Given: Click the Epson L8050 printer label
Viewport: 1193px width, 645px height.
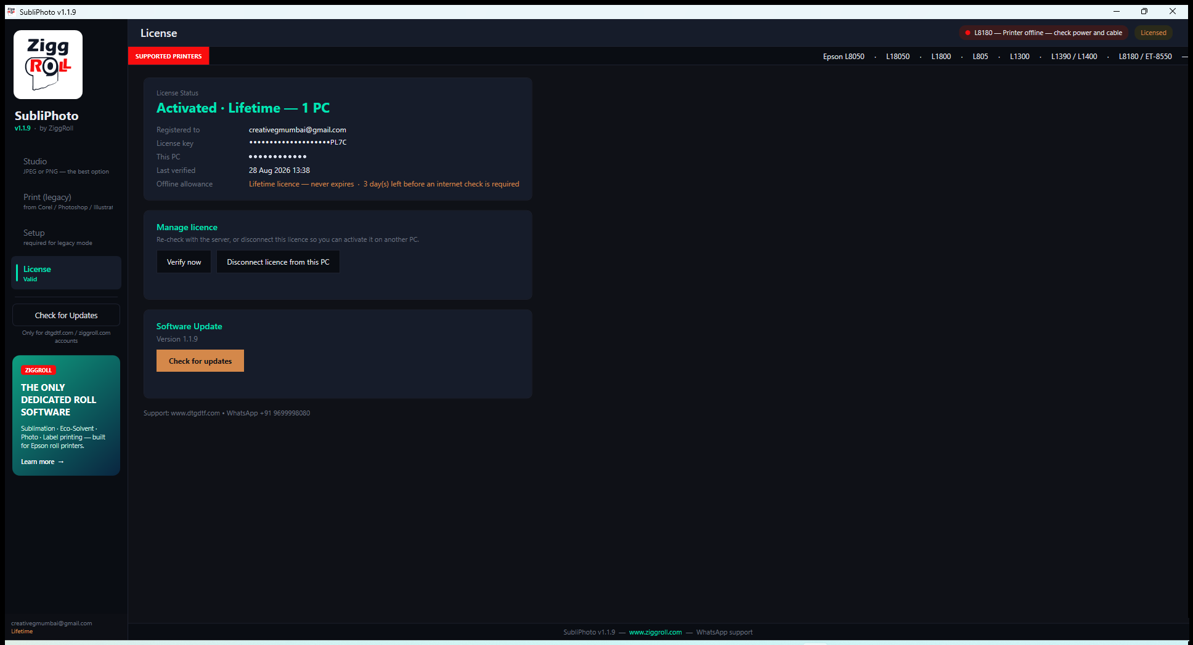Looking at the screenshot, I should tap(844, 57).
